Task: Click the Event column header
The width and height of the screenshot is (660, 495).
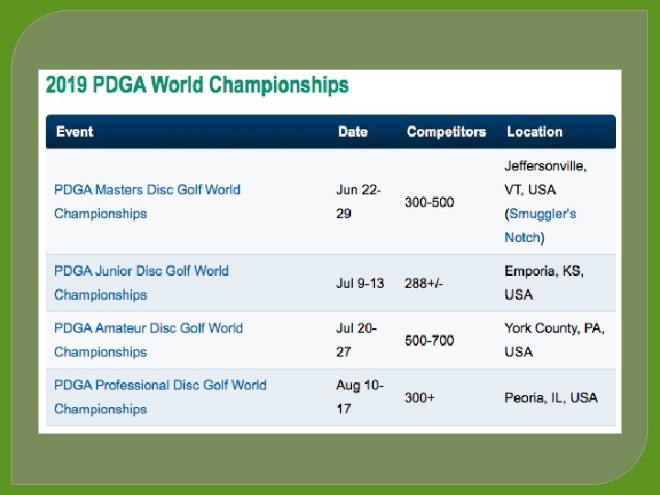Action: tap(74, 132)
